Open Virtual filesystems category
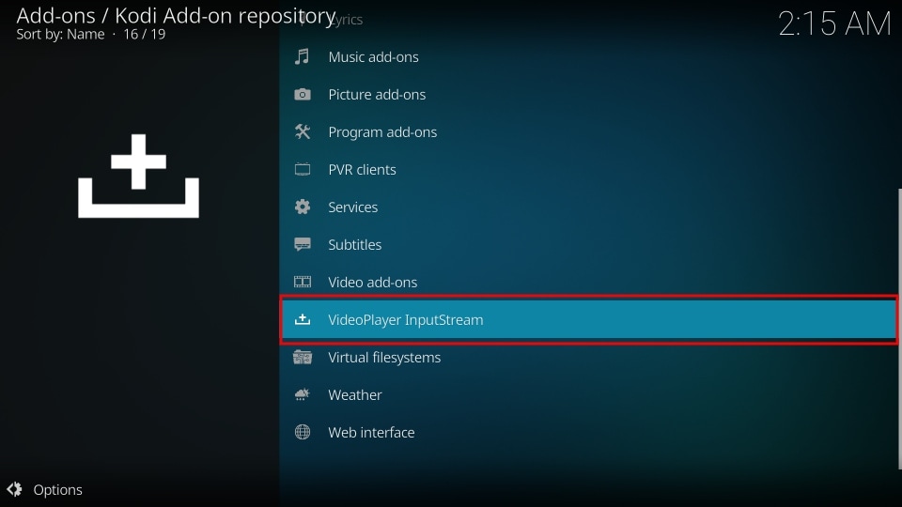The image size is (902, 507). [588, 357]
